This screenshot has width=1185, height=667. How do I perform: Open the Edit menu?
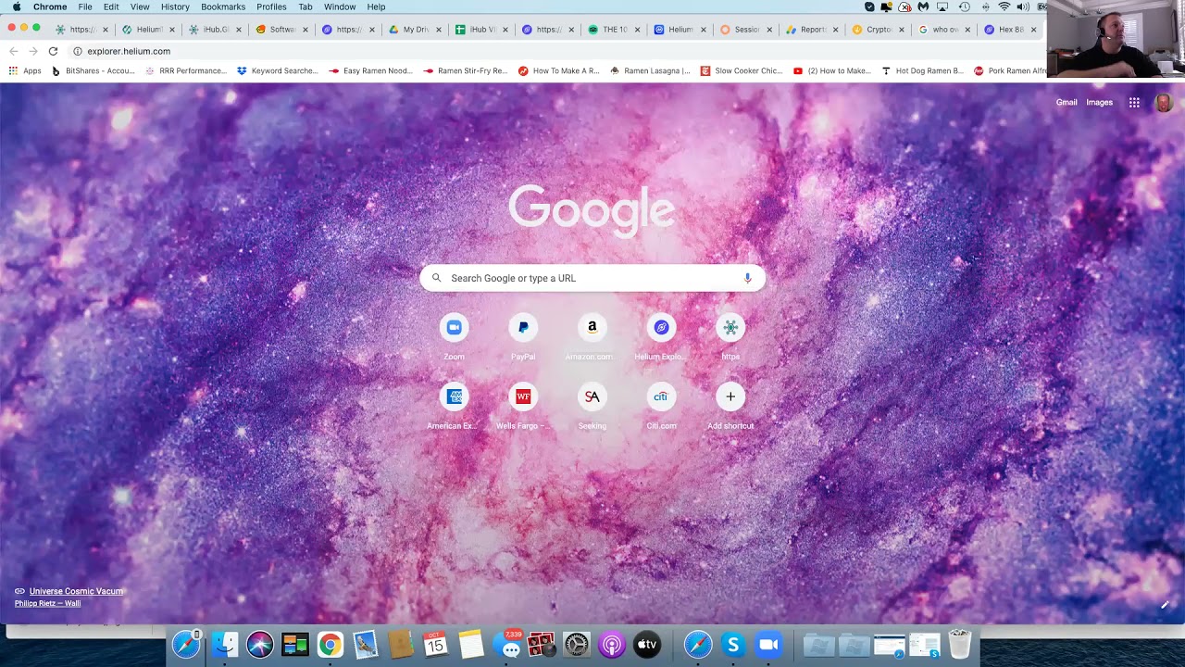tap(111, 6)
